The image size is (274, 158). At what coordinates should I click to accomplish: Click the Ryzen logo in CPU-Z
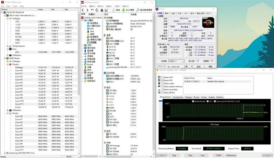point(208,23)
